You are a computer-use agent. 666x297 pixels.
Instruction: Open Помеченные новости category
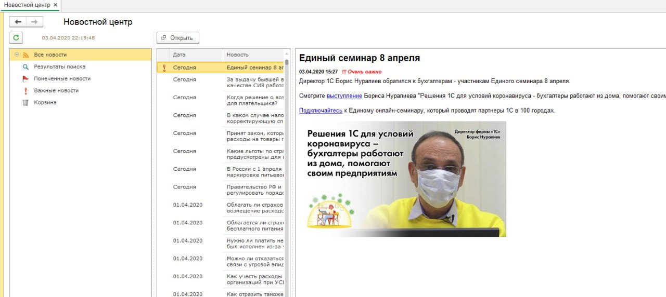point(62,78)
